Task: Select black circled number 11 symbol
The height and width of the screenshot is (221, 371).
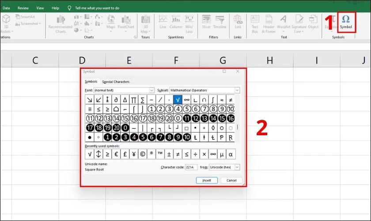Action: 187,118
